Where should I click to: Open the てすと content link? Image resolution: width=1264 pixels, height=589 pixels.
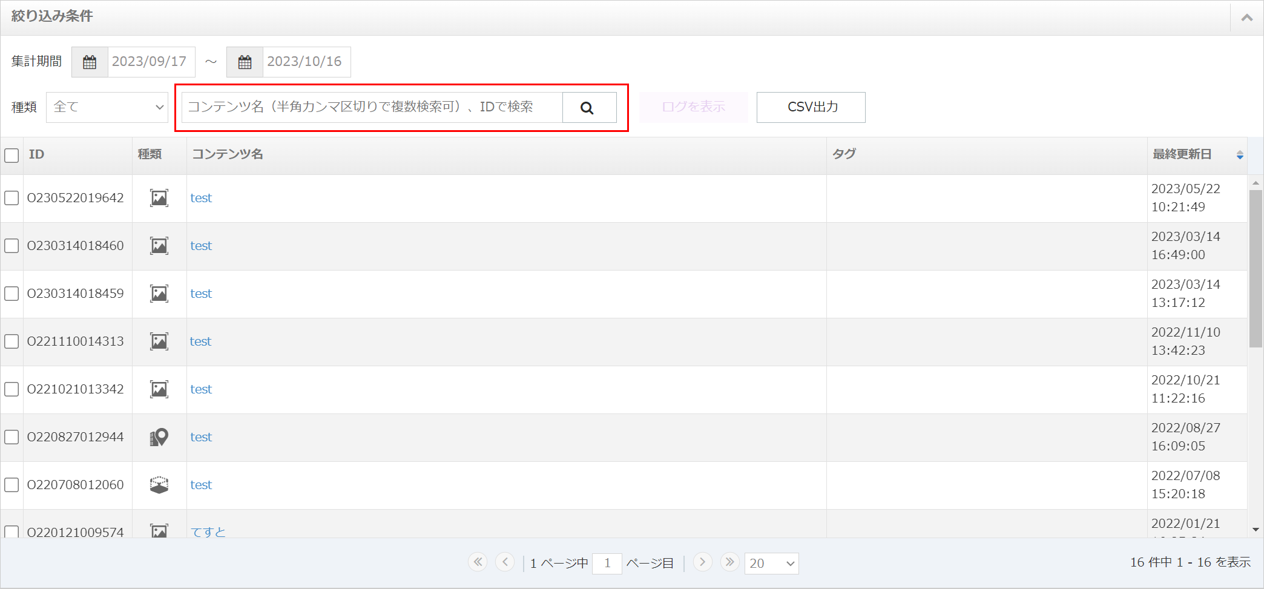pyautogui.click(x=208, y=531)
